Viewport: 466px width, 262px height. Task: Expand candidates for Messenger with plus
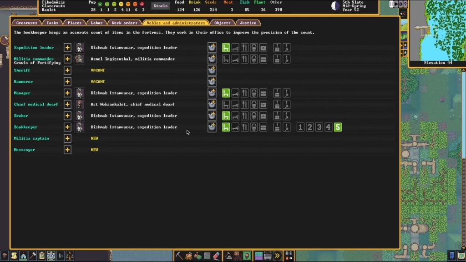click(x=67, y=150)
